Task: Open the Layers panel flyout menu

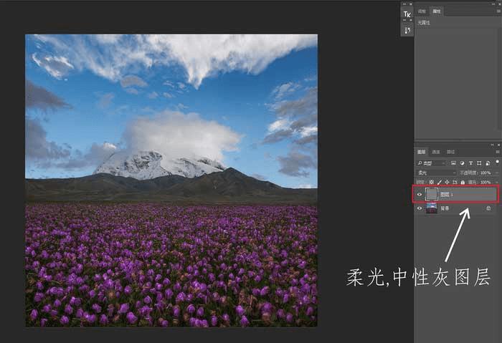Action: pyautogui.click(x=498, y=152)
